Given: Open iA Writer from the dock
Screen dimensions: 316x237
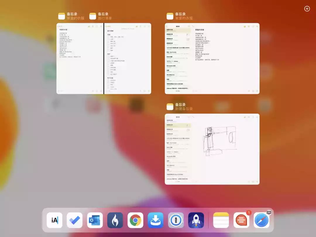Looking at the screenshot, I should click(55, 220).
